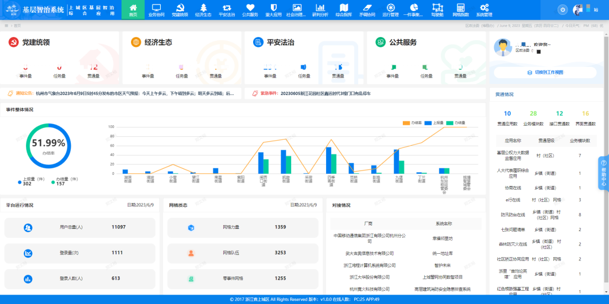The image size is (609, 304).
Task: Open the 业务协同 monitor icon
Action: point(156,10)
